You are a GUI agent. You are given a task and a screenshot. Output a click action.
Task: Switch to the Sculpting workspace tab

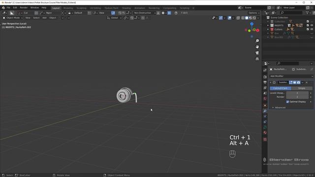(81, 8)
